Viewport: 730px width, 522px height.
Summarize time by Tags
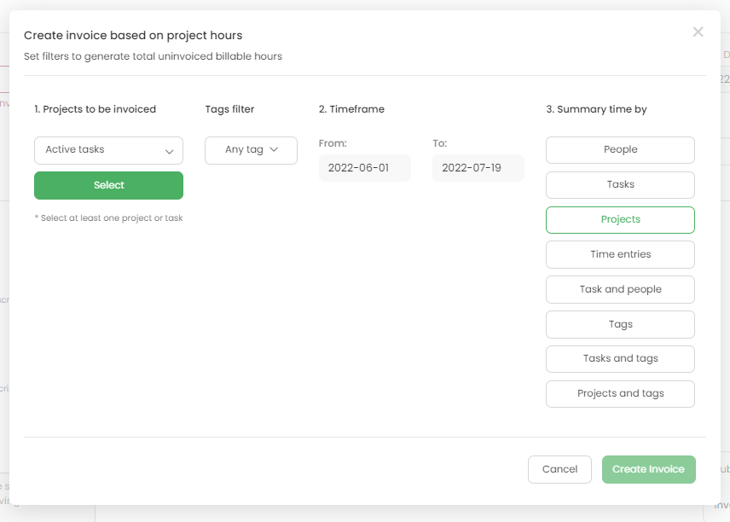(620, 325)
